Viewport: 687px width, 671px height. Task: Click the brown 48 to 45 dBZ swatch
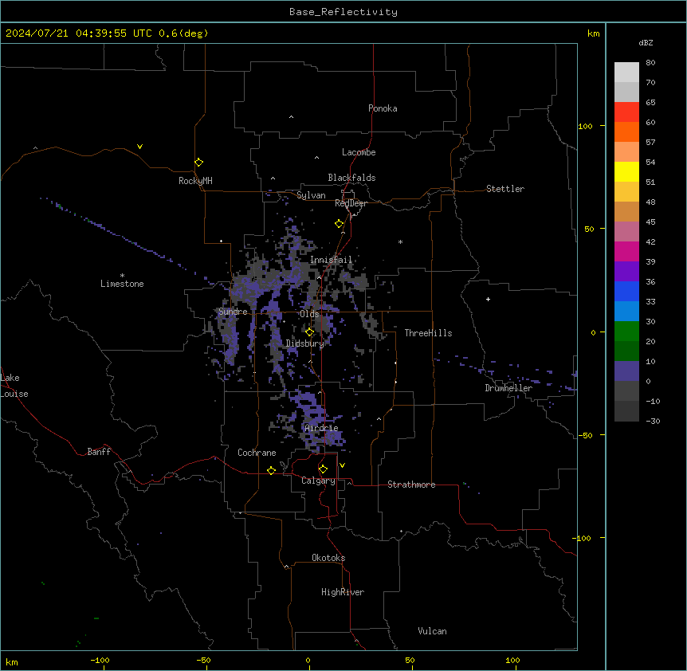pyautogui.click(x=626, y=212)
